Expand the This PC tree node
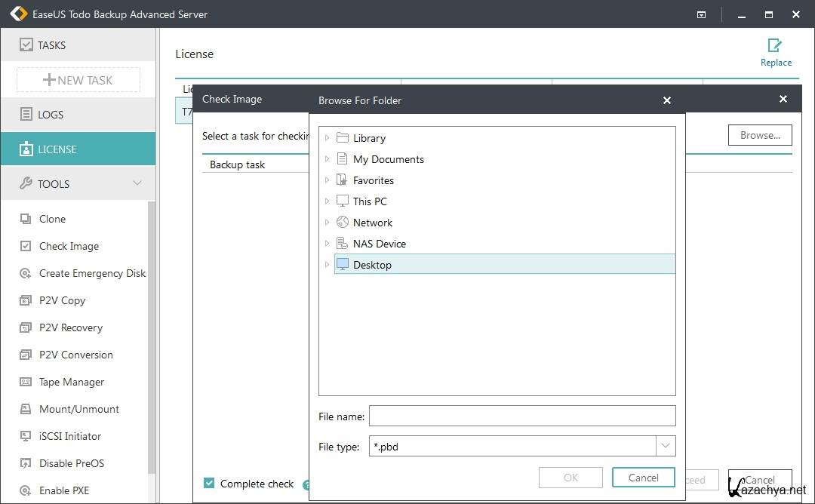Screen dimensions: 815x504 coord(327,201)
